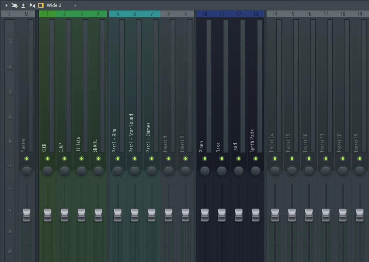Select mixer track 3 header

tap(81, 14)
